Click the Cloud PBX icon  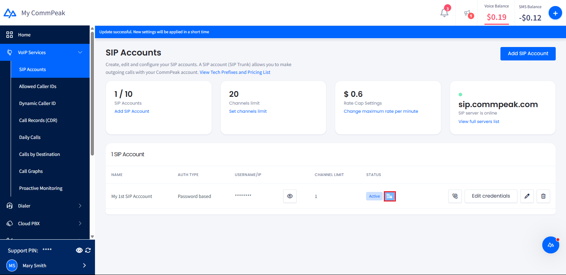[x=10, y=223]
